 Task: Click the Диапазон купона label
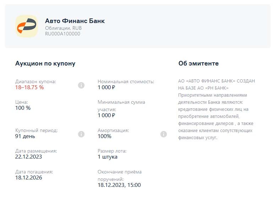[35, 81]
